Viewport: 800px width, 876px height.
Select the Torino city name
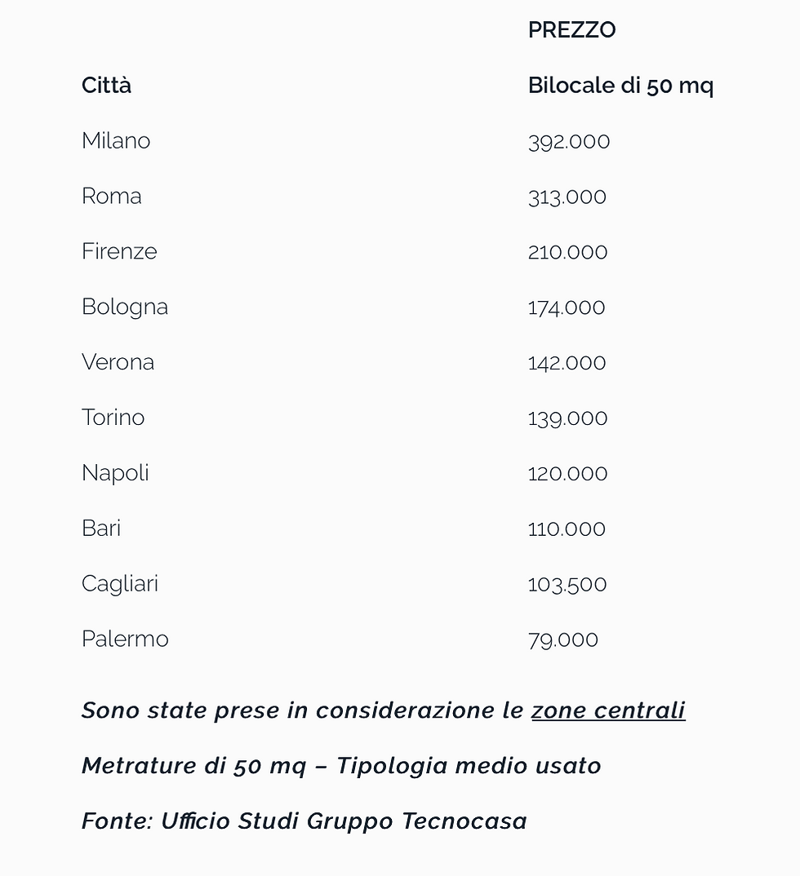113,418
